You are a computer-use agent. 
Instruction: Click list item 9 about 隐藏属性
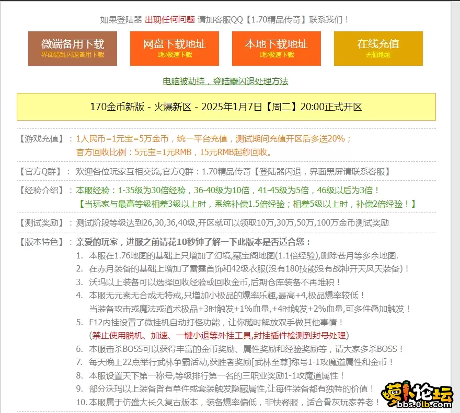click(225, 389)
